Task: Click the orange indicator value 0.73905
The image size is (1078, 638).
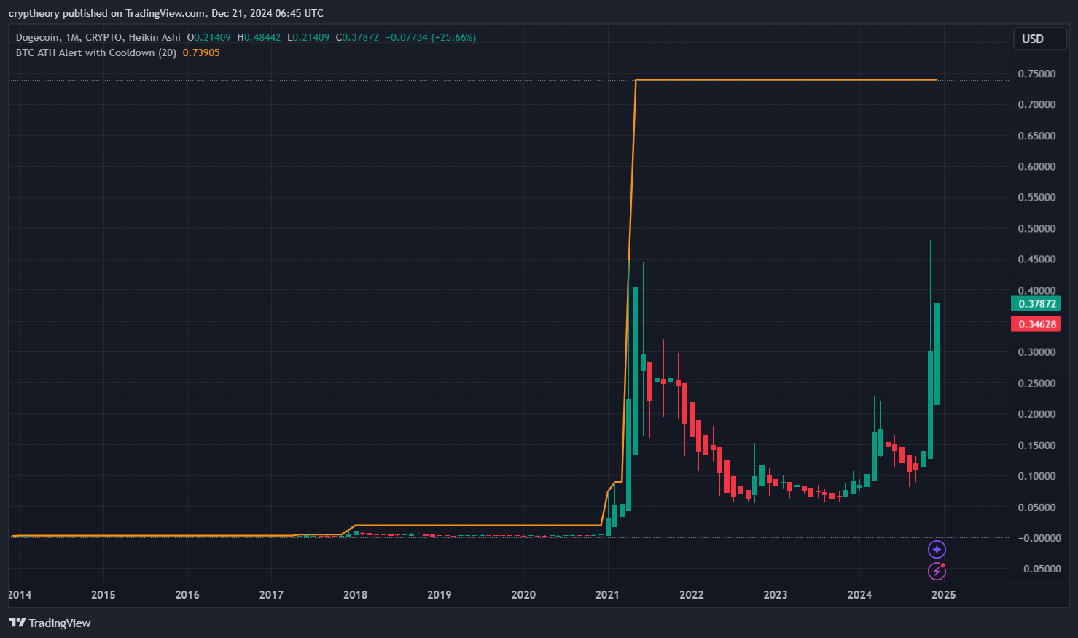Action: [x=201, y=52]
